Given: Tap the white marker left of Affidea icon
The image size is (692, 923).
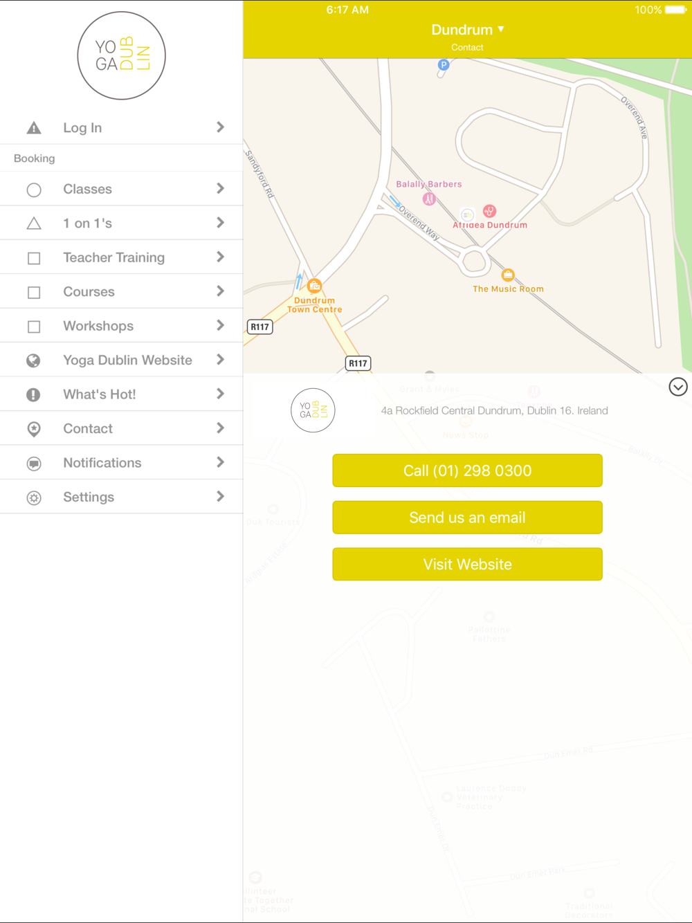Looking at the screenshot, I should [468, 214].
